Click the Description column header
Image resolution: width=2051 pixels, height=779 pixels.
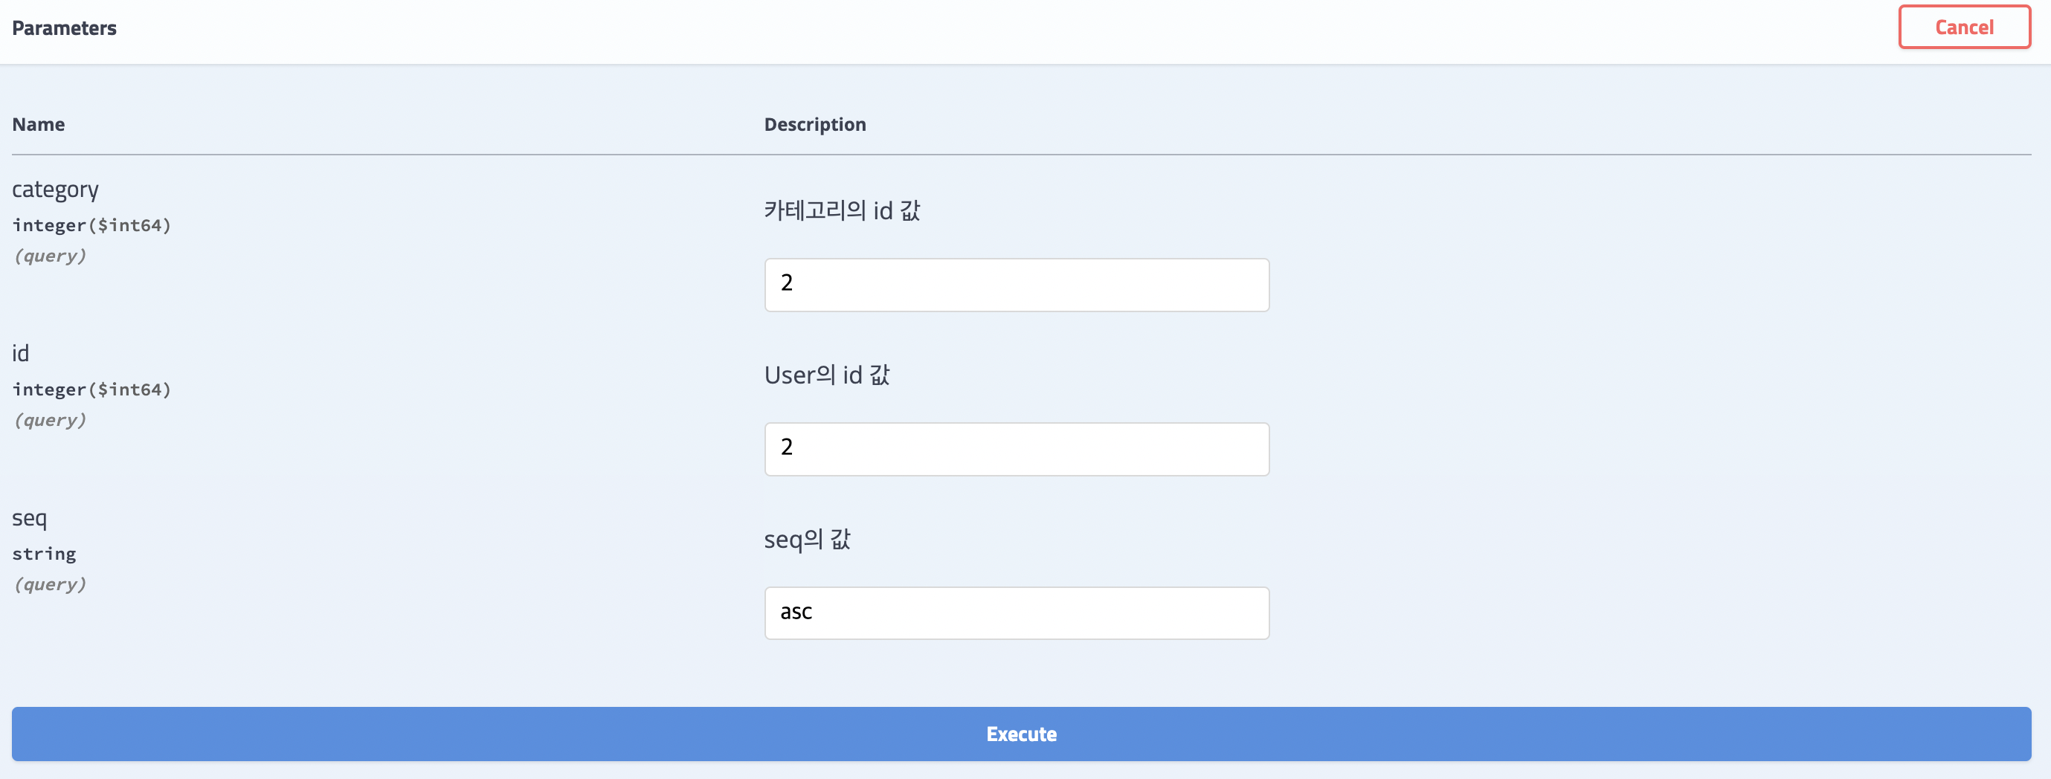point(814,124)
